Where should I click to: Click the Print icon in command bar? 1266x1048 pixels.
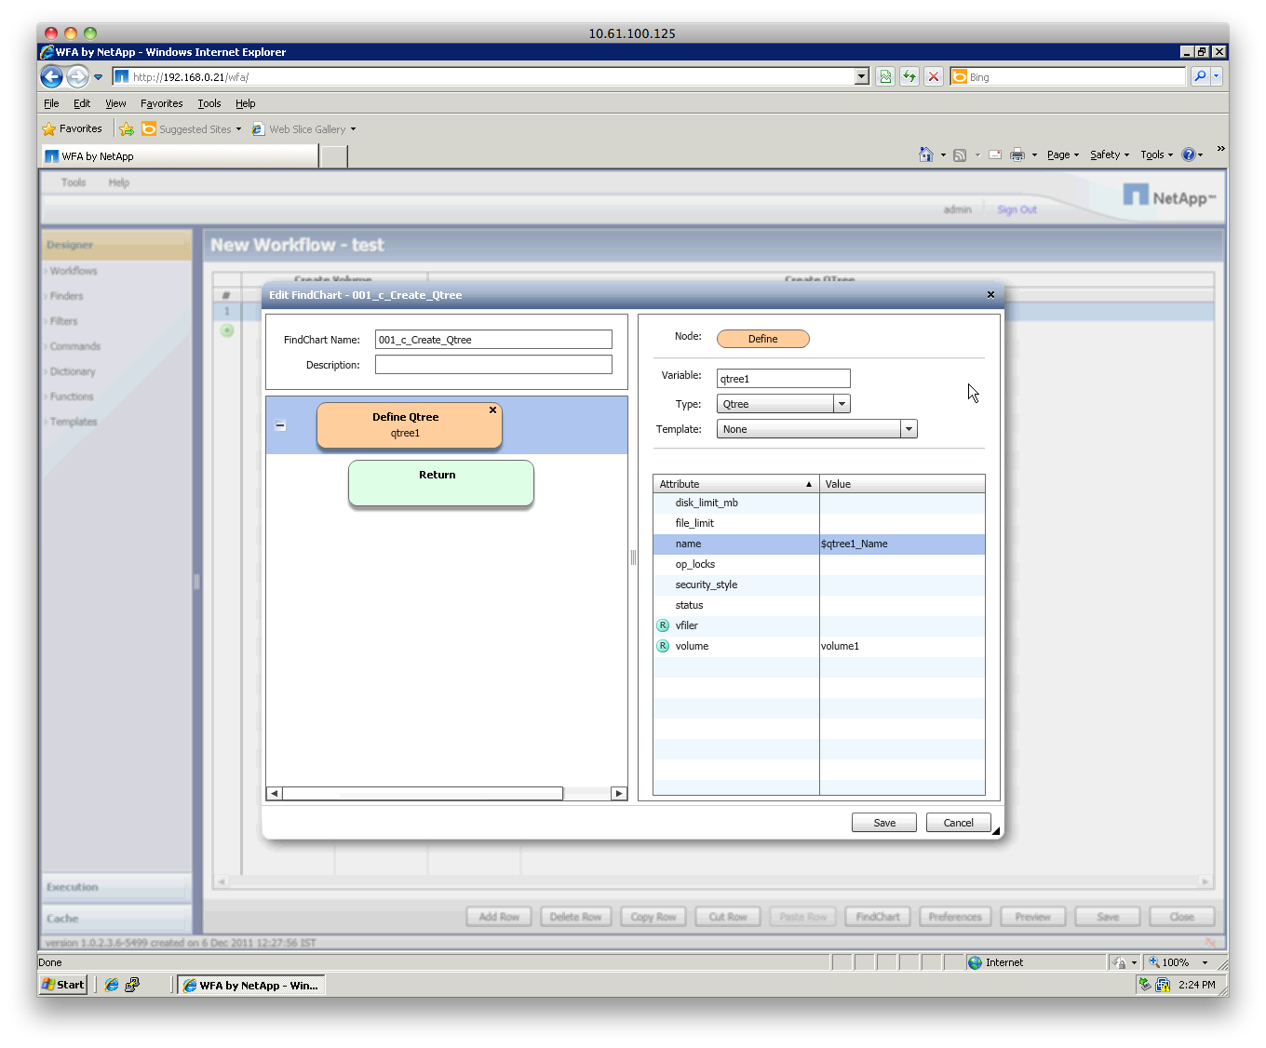pos(1017,155)
